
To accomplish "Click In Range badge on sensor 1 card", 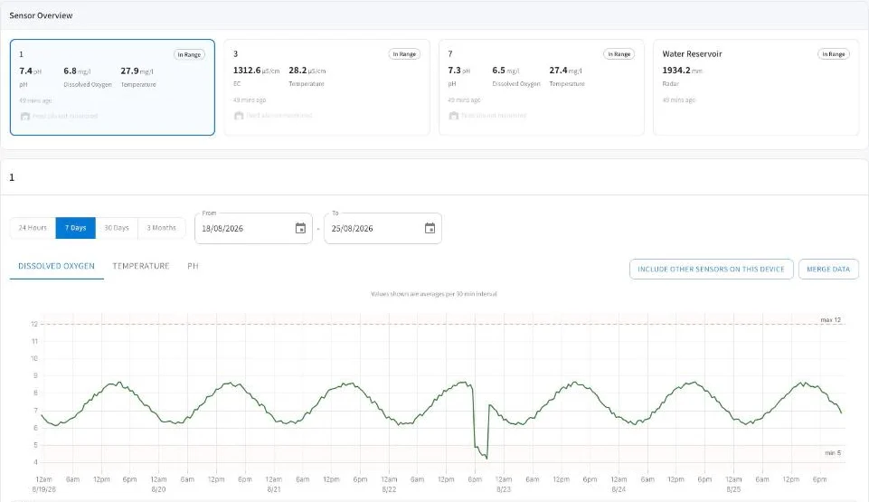I will click(x=189, y=54).
